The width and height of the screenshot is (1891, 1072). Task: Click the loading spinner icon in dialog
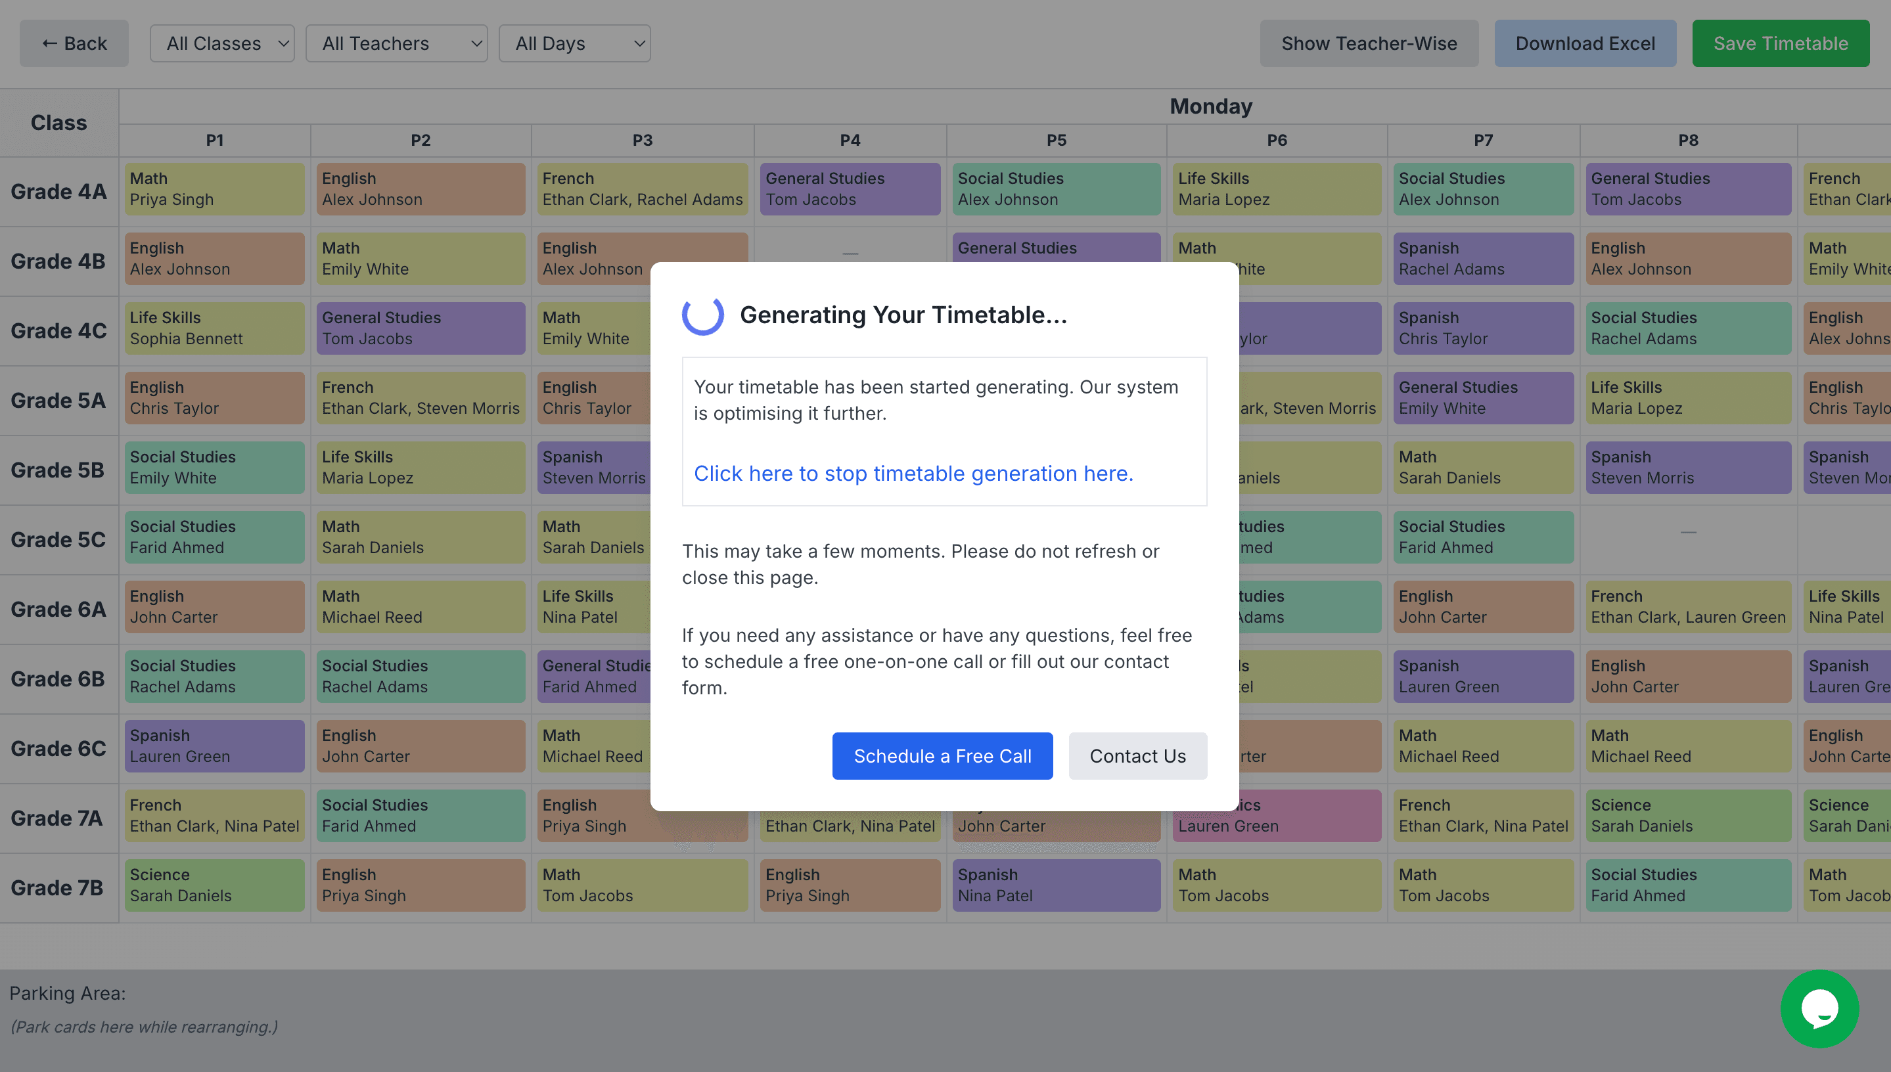702,315
